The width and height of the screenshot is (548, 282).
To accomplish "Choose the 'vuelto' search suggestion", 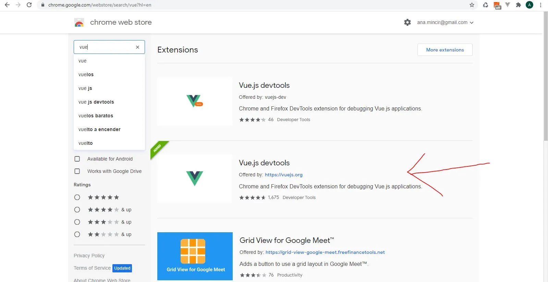I will click(109, 143).
